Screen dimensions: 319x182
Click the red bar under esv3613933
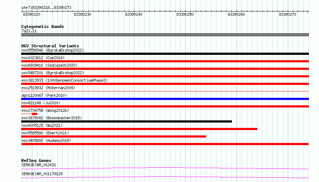click(x=165, y=84)
